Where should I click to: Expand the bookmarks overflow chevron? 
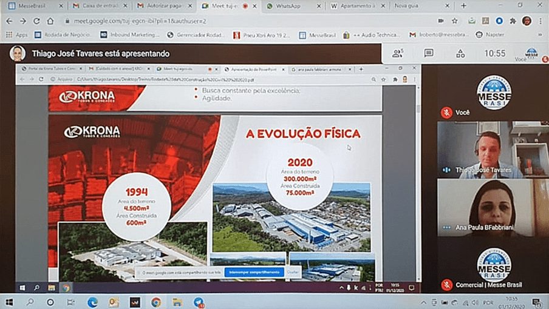click(x=540, y=35)
